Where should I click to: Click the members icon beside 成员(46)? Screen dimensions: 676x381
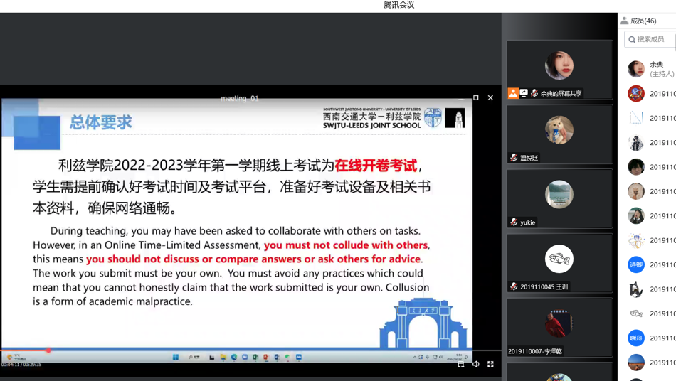625,21
